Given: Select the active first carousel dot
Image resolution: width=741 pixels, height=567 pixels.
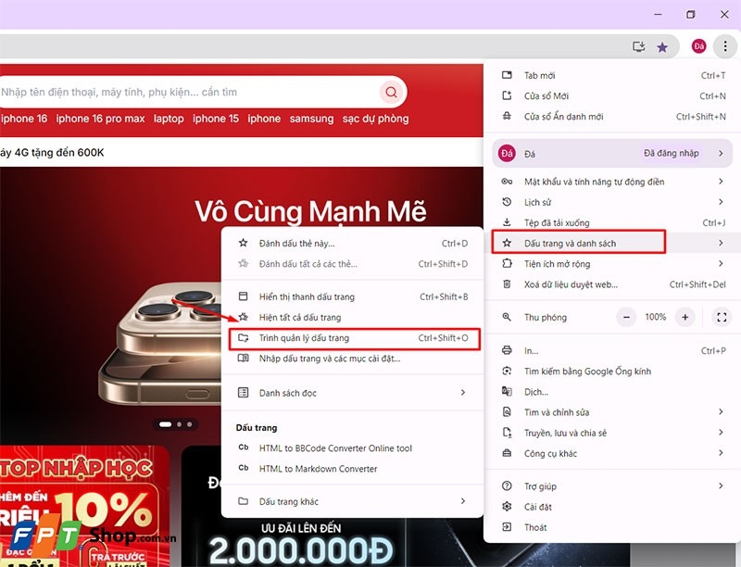Looking at the screenshot, I should click(x=166, y=424).
